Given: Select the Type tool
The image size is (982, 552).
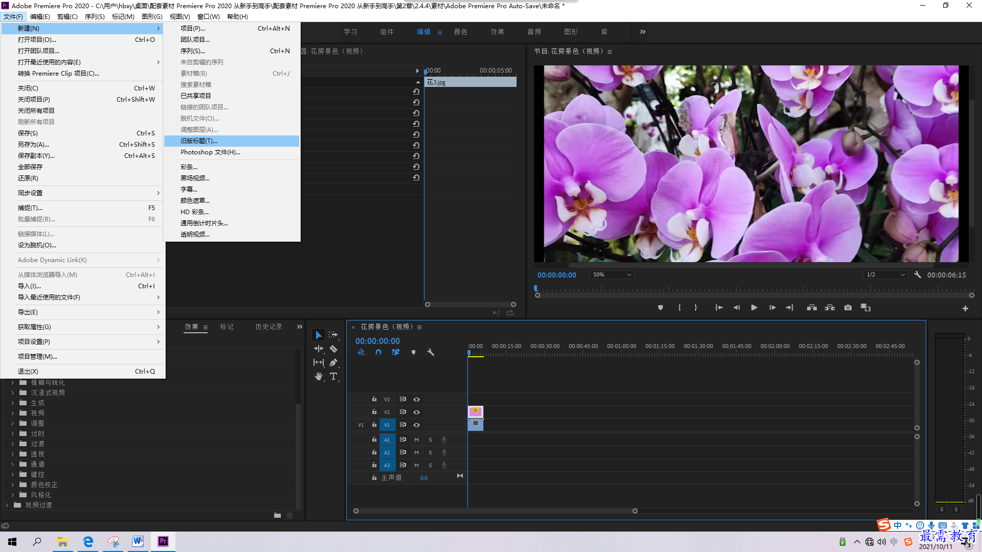Looking at the screenshot, I should [333, 376].
